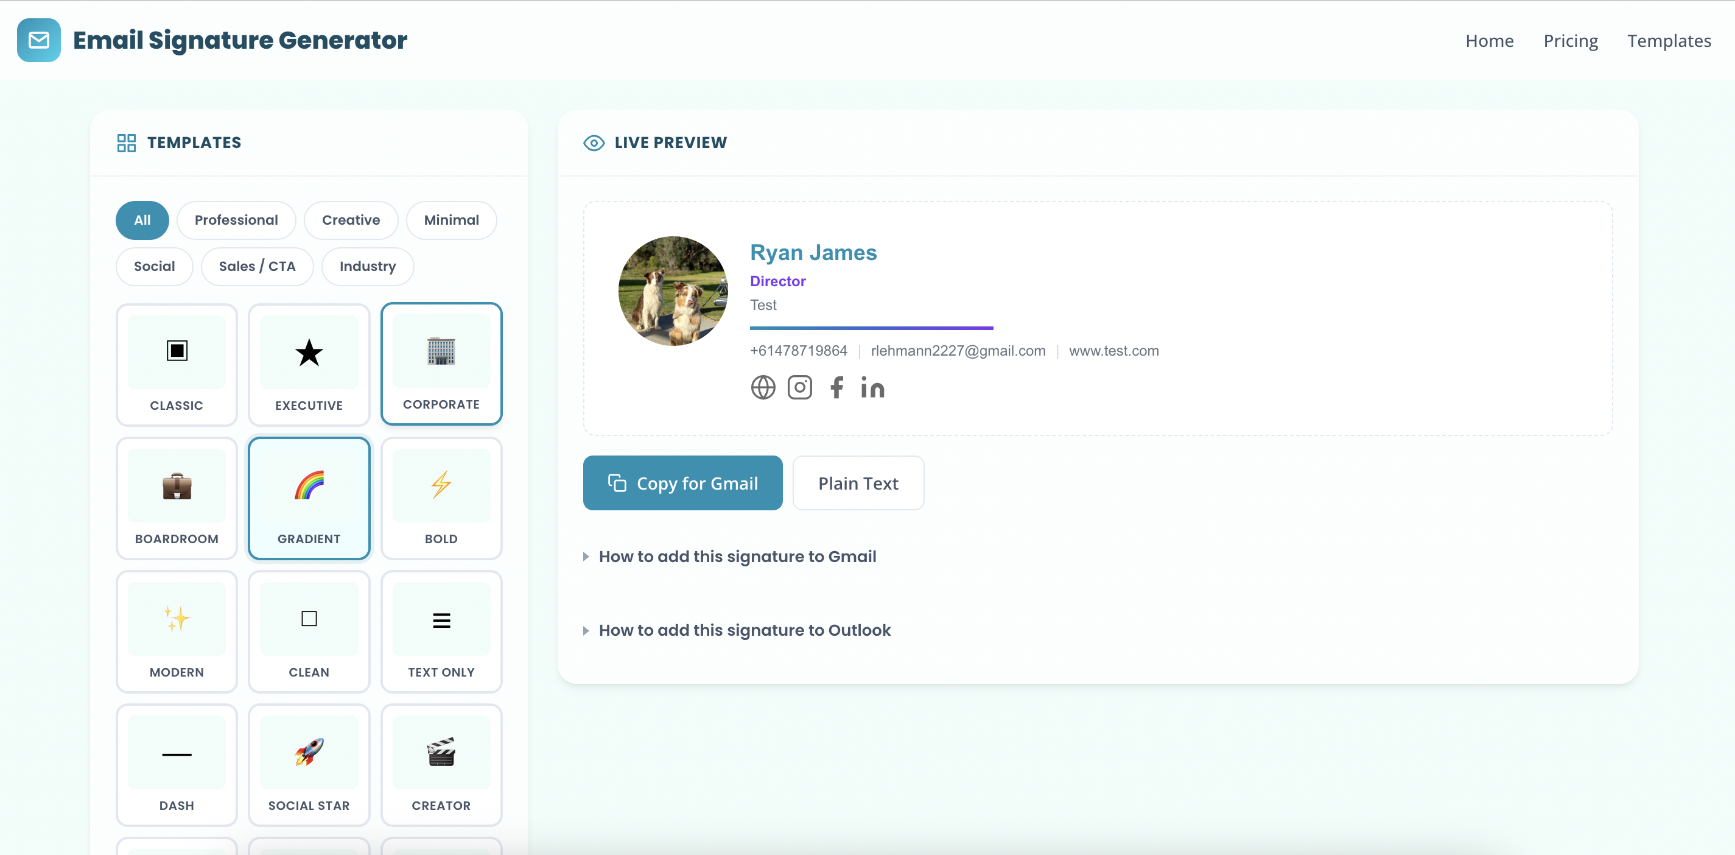Select the Social Star template rocket icon
Viewport: 1735px width, 855px height.
click(x=309, y=752)
